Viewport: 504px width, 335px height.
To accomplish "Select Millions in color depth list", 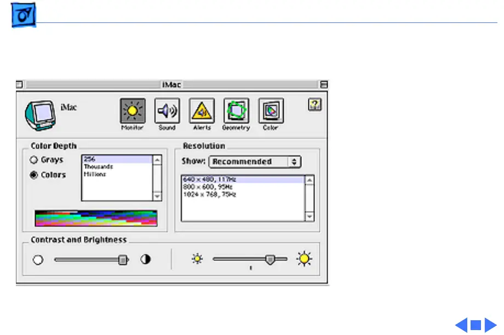I will click(117, 174).
